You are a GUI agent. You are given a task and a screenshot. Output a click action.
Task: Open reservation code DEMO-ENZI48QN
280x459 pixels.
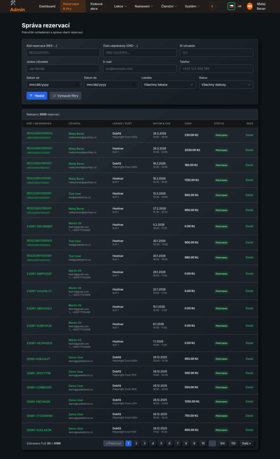38,402
